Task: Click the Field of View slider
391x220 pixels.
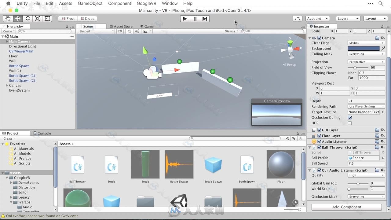Action: click(358, 68)
